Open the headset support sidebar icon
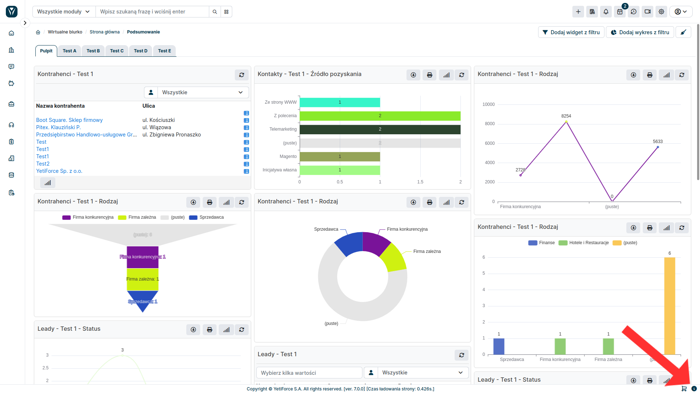This screenshot has width=700, height=393. [11, 125]
